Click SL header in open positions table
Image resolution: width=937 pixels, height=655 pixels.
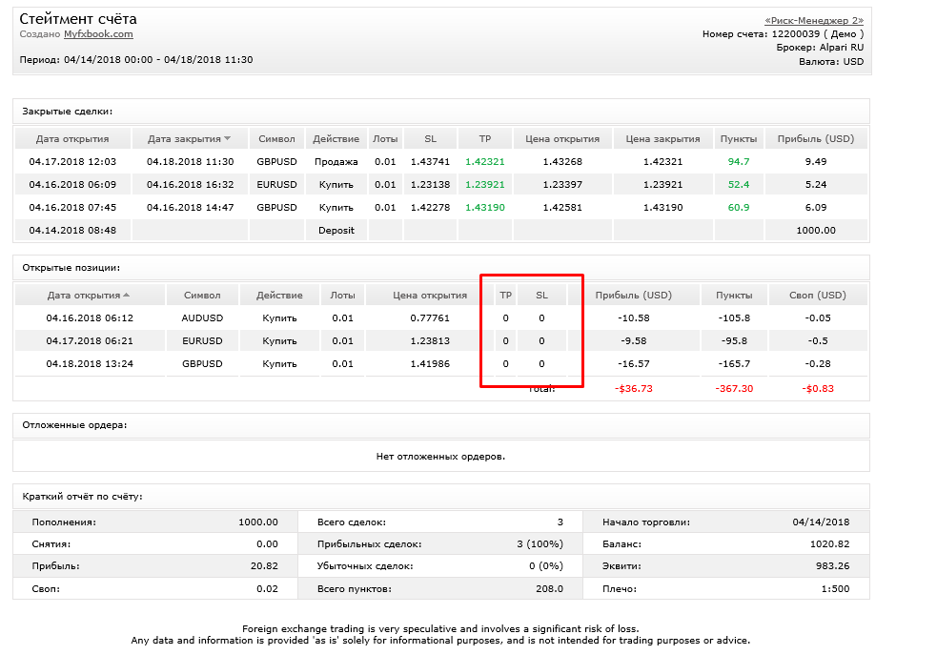[x=541, y=296]
